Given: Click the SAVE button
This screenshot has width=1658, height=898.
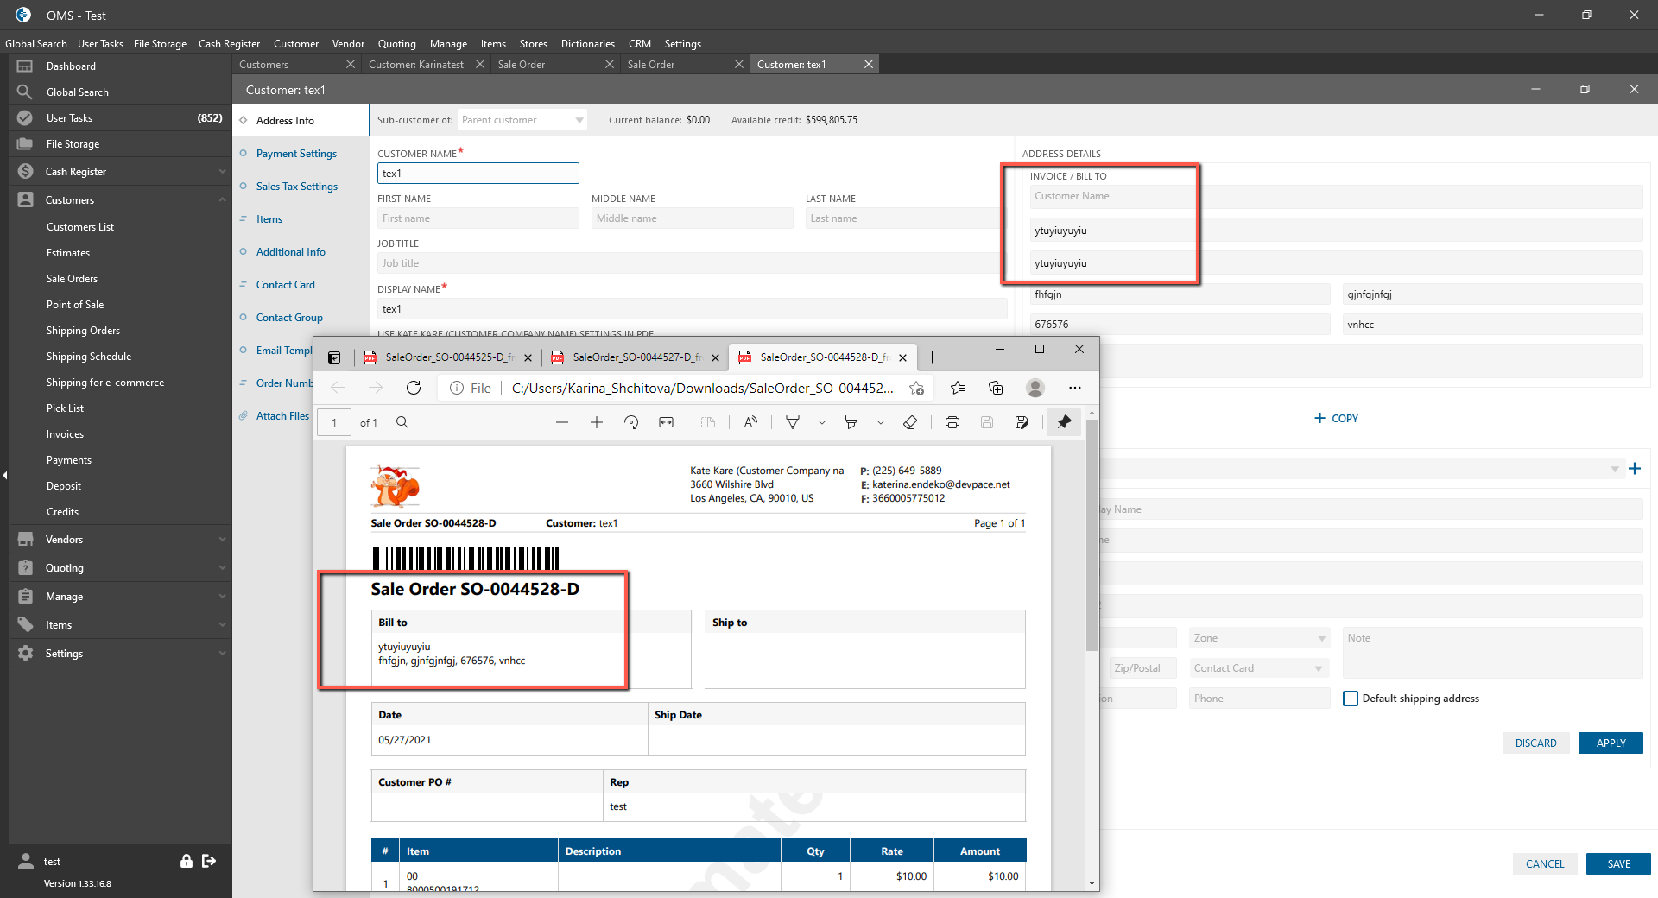Looking at the screenshot, I should click(x=1618, y=863).
